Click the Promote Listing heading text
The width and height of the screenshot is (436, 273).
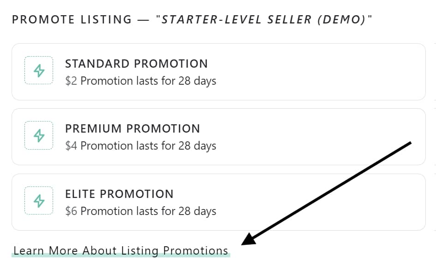(x=72, y=19)
